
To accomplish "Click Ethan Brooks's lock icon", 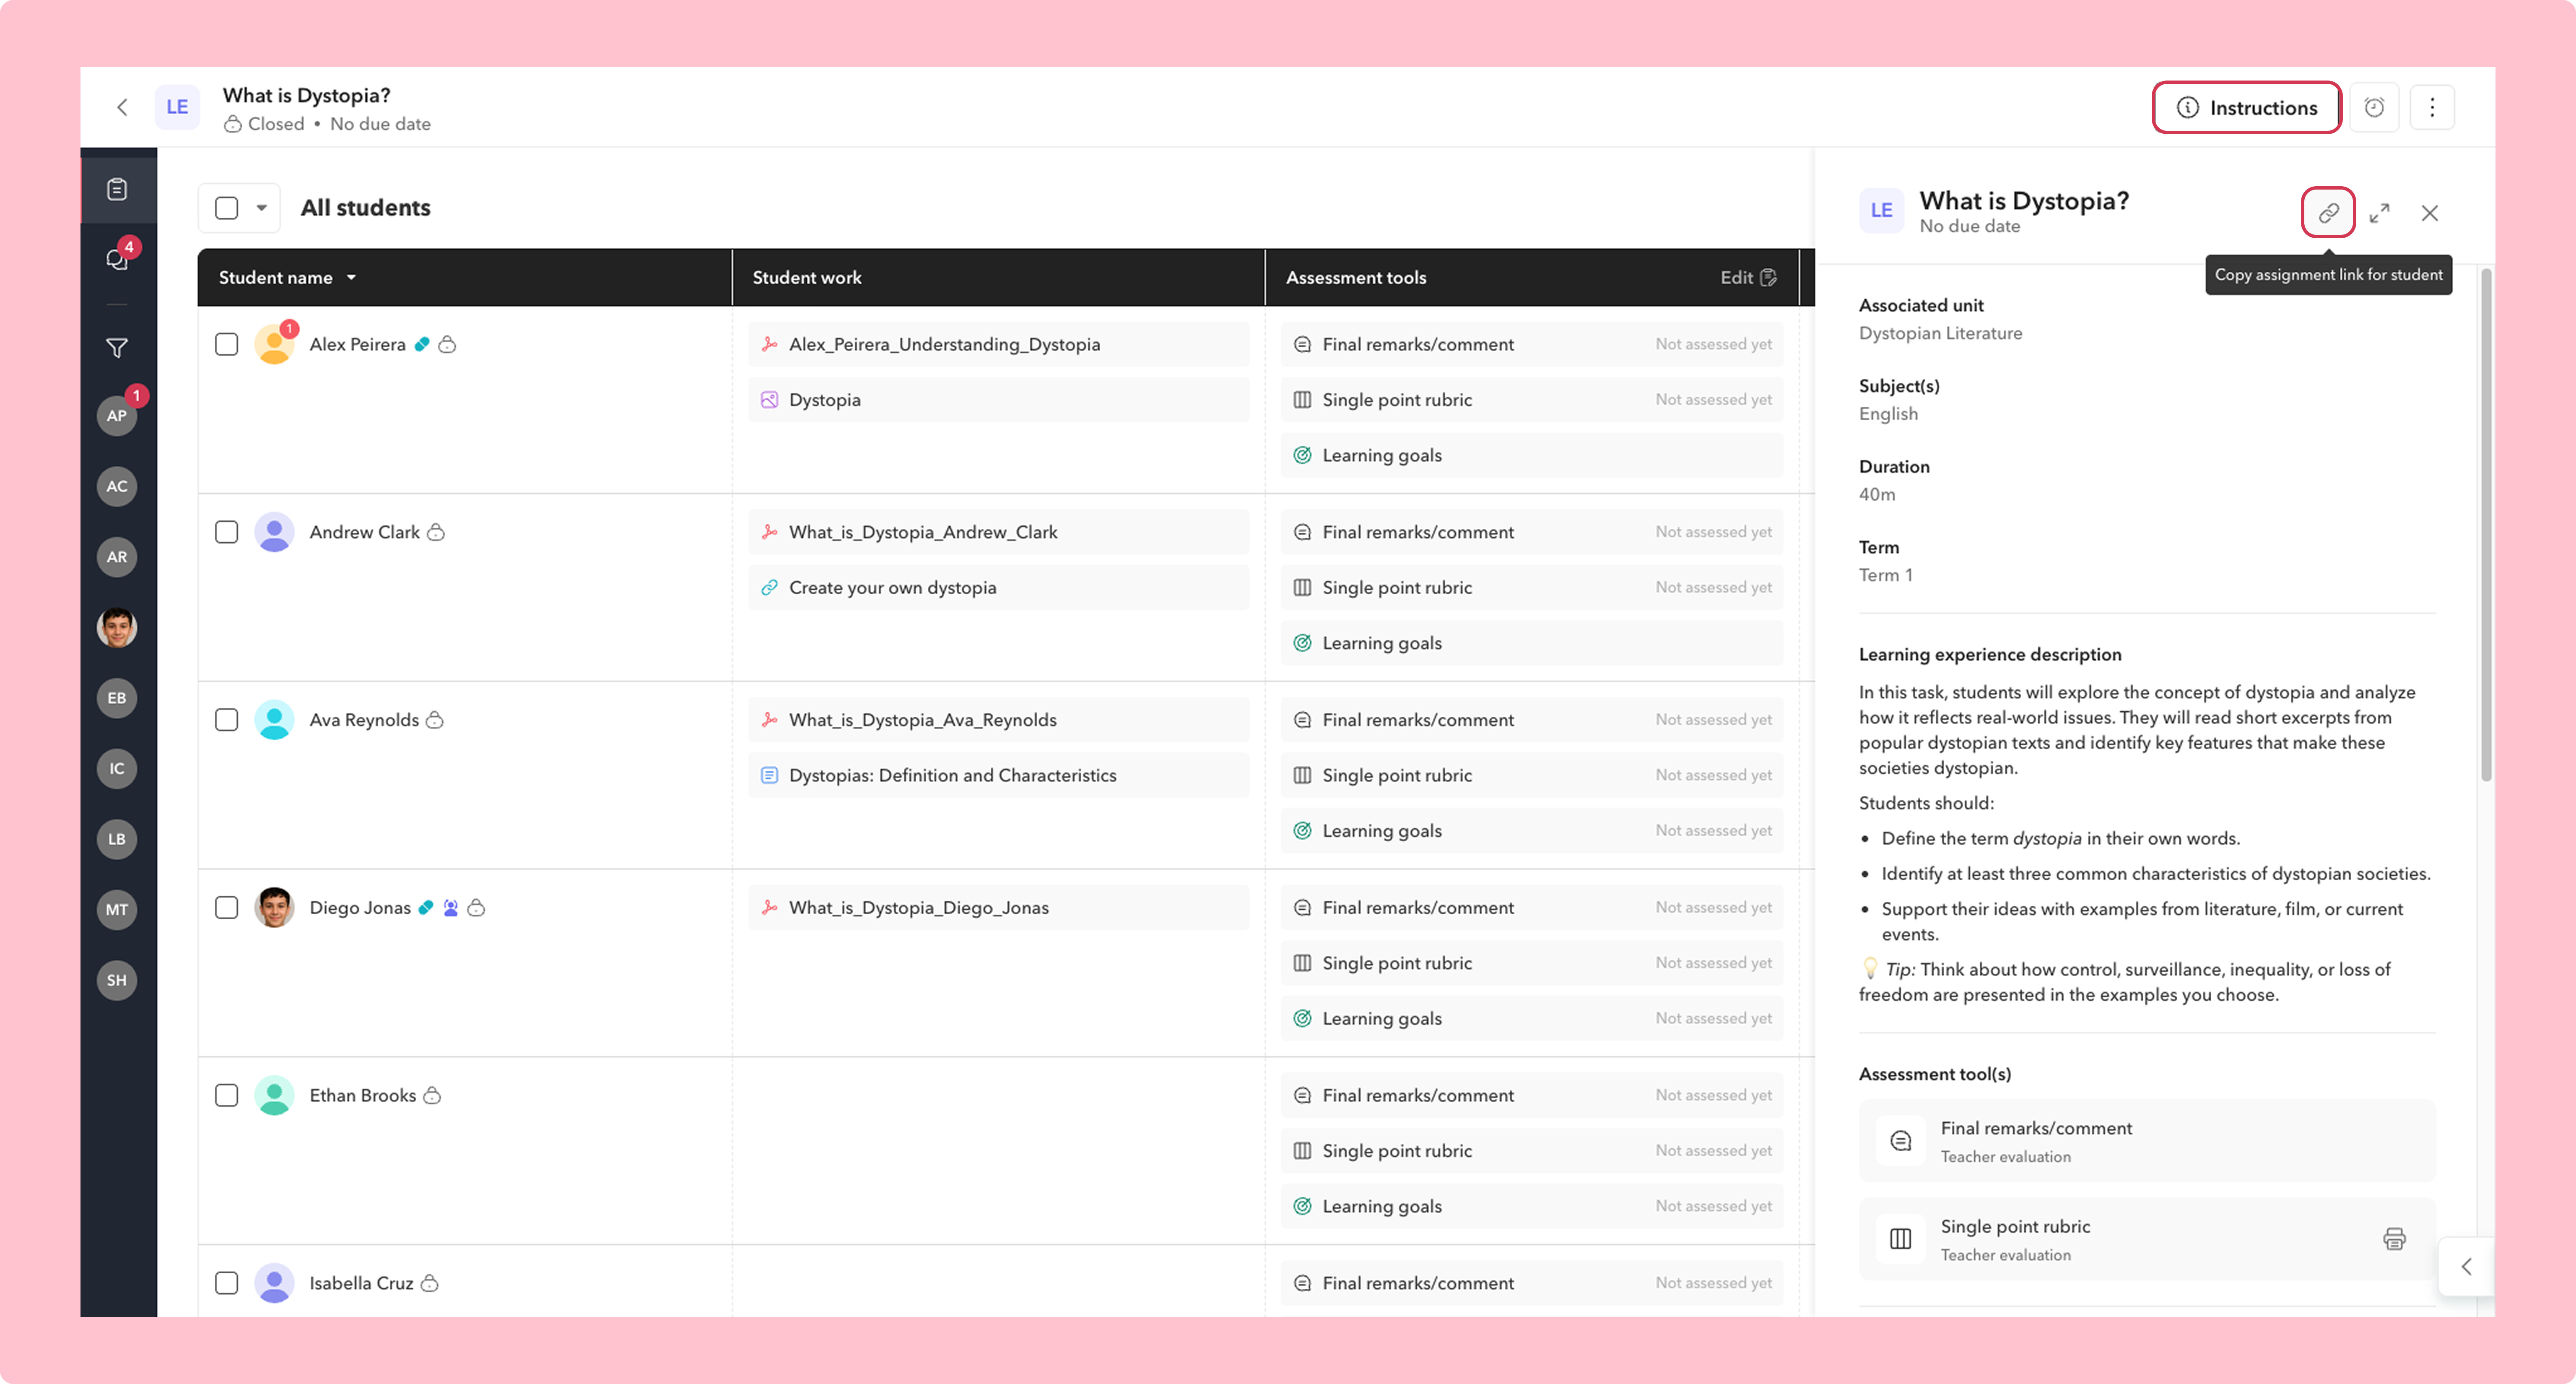I will click(432, 1095).
